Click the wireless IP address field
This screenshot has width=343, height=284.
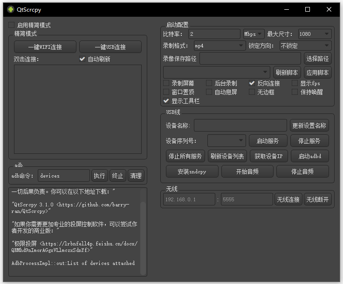click(189, 199)
